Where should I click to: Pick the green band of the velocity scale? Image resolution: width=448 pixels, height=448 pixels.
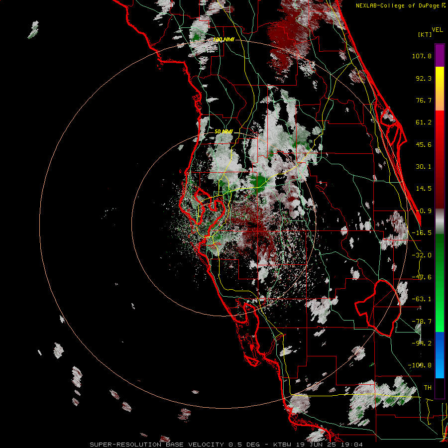[440, 283]
